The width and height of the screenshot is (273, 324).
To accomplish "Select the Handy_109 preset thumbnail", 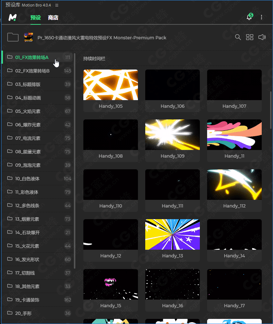I will click(173, 135).
